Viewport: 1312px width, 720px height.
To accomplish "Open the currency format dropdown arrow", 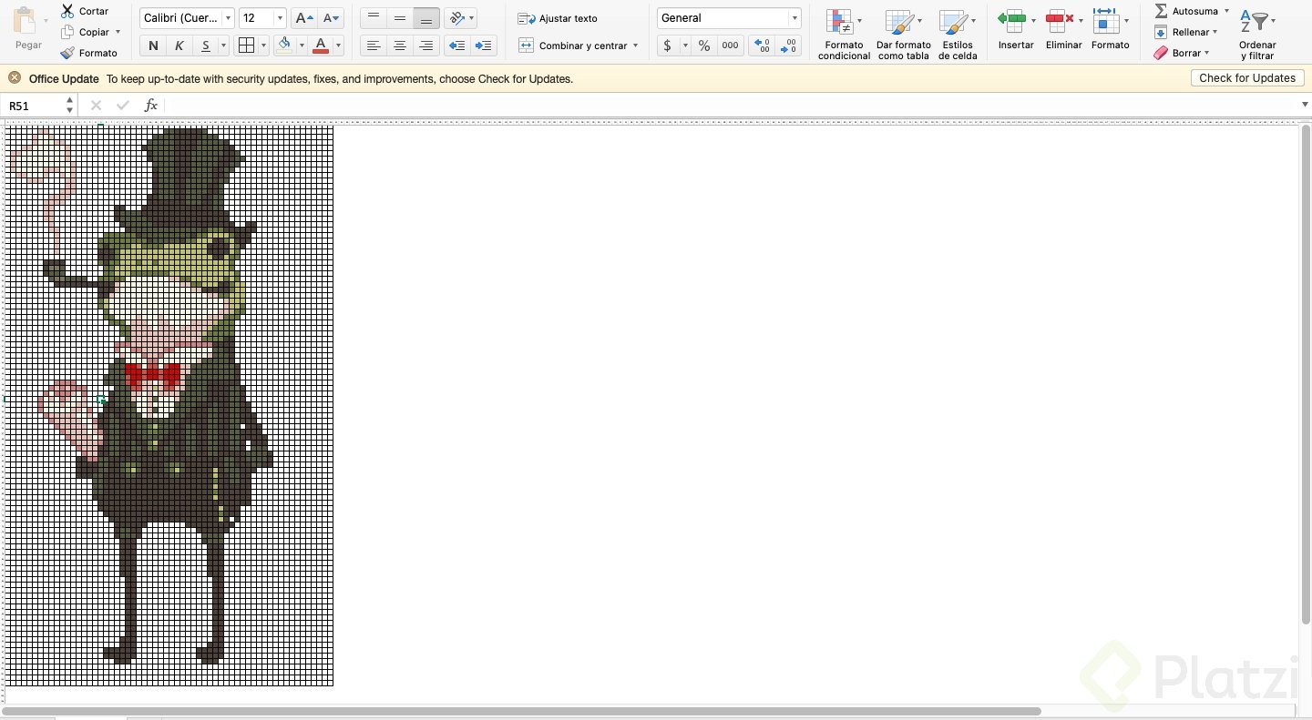I will [x=685, y=46].
